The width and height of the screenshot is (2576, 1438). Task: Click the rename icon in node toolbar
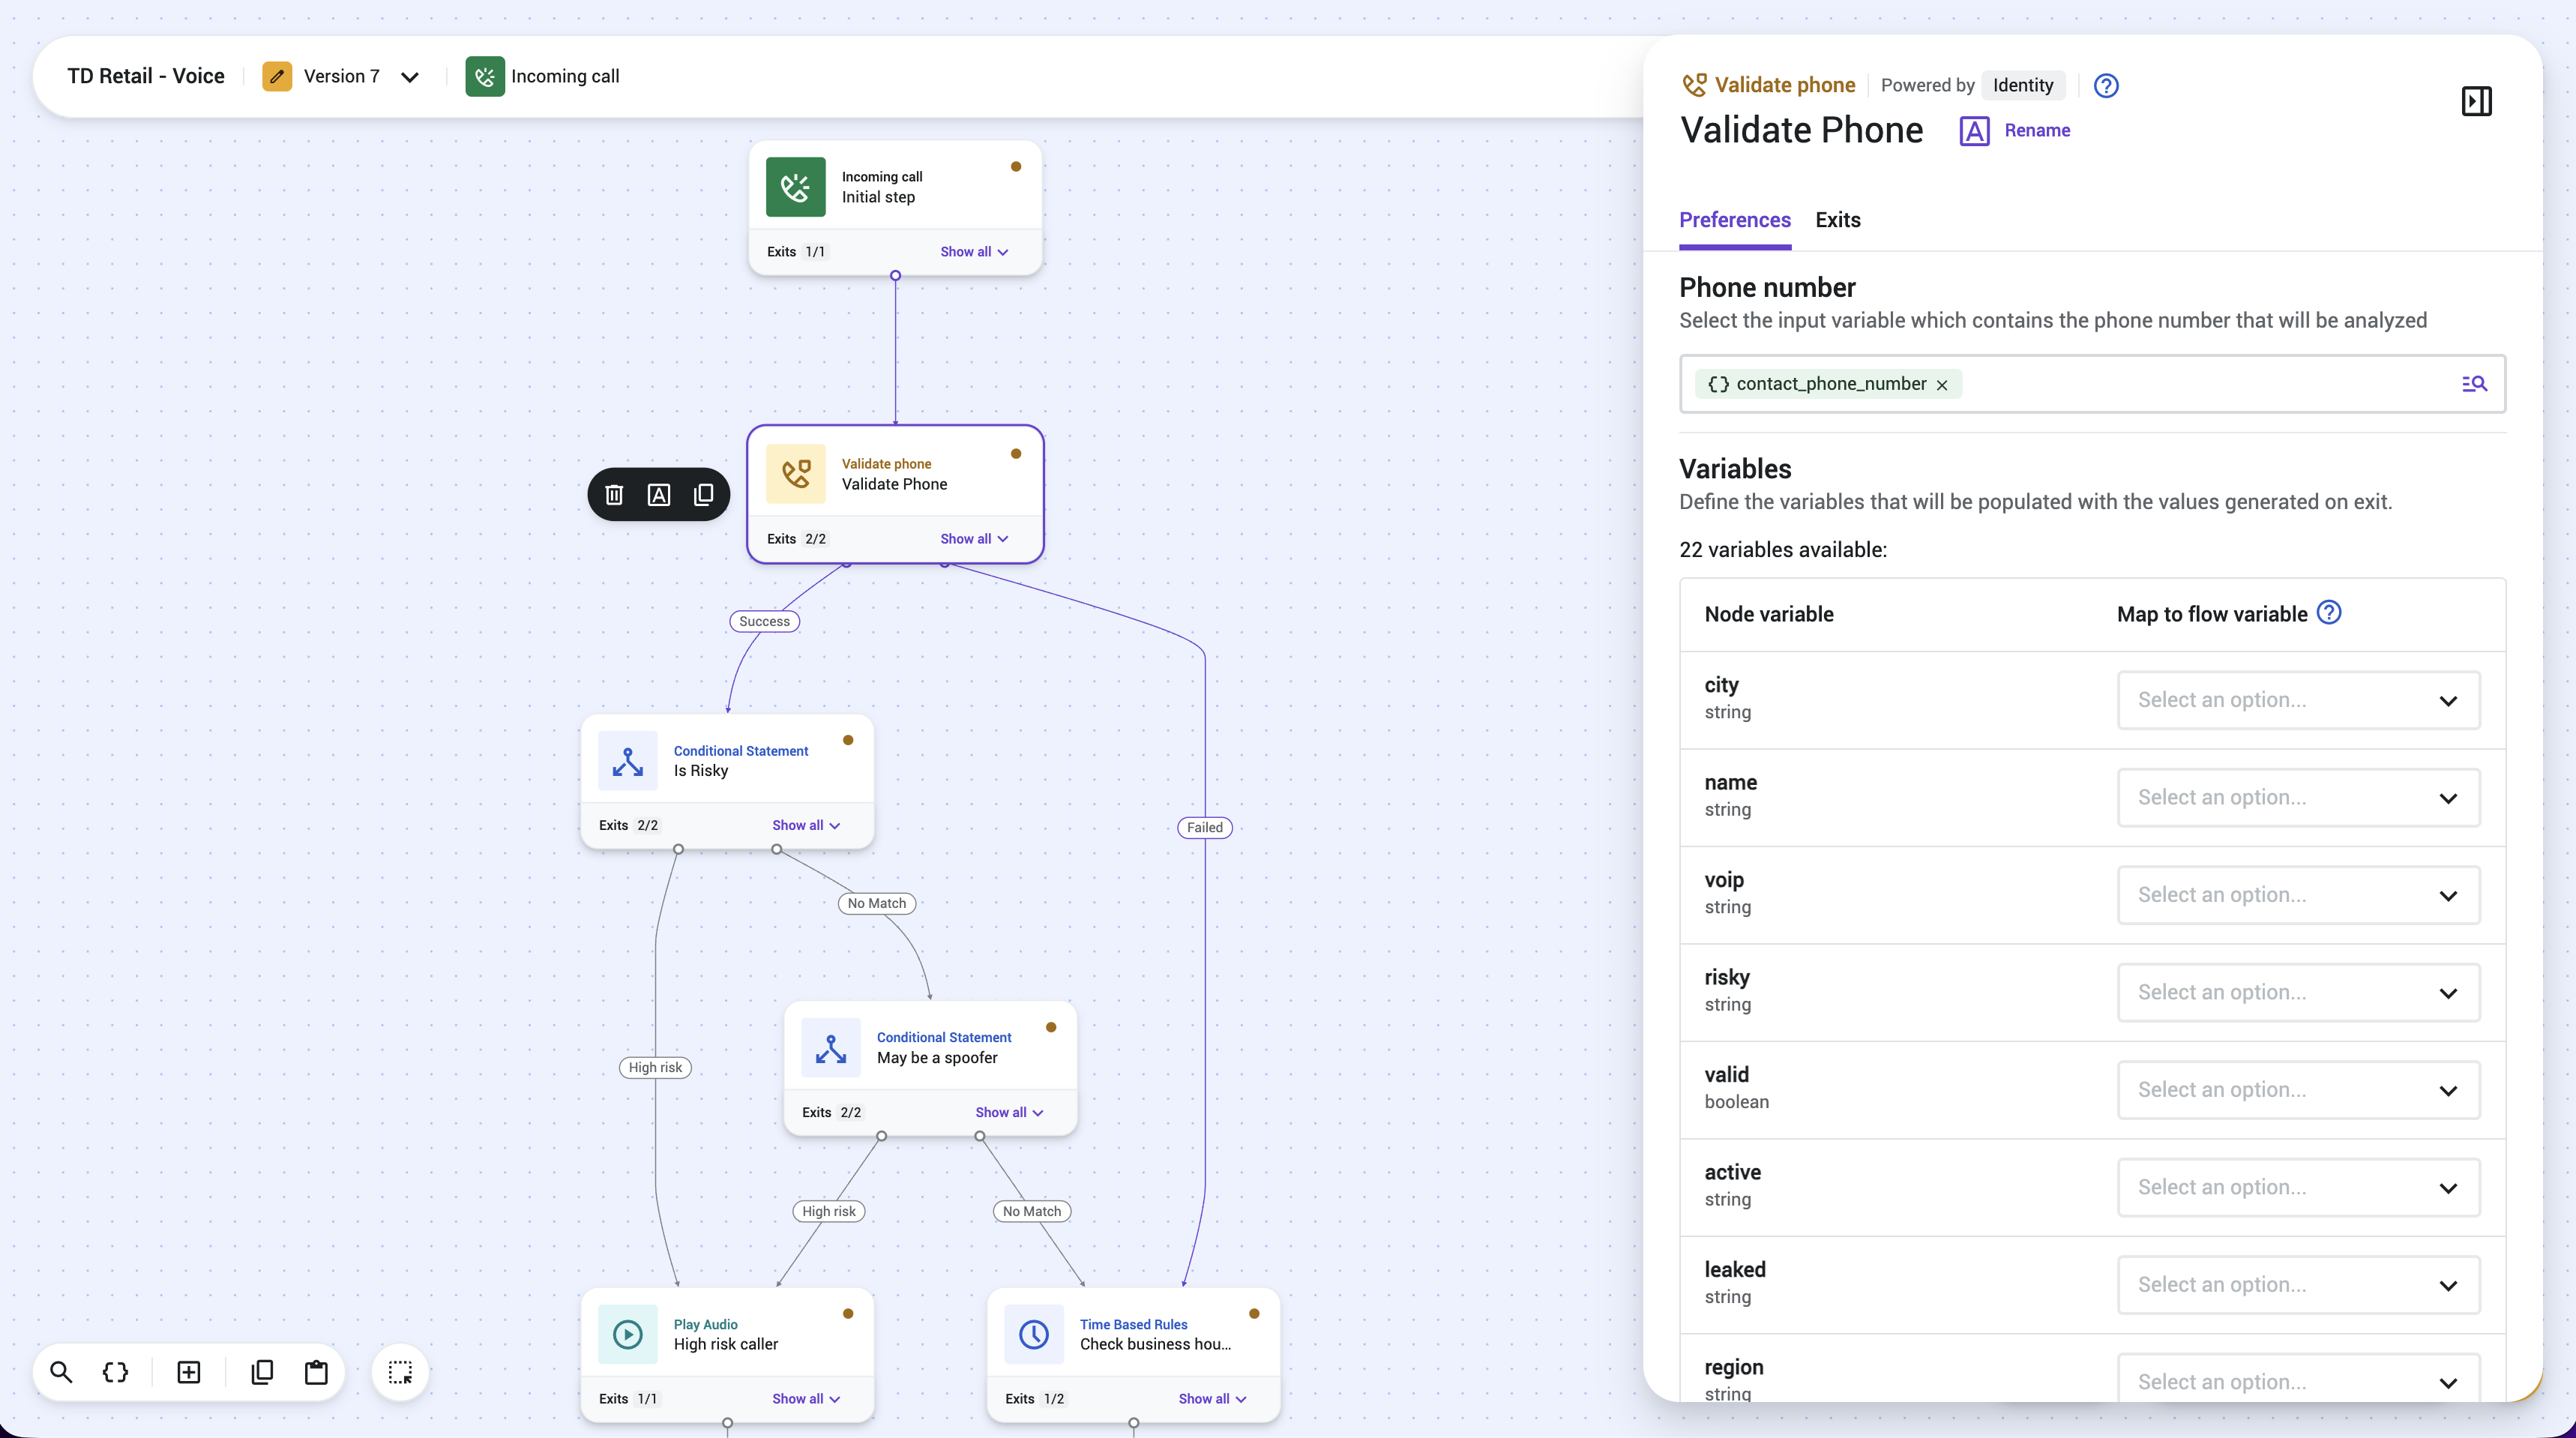pos(659,495)
